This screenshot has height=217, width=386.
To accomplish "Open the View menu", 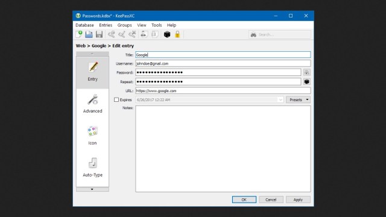I will [142, 25].
